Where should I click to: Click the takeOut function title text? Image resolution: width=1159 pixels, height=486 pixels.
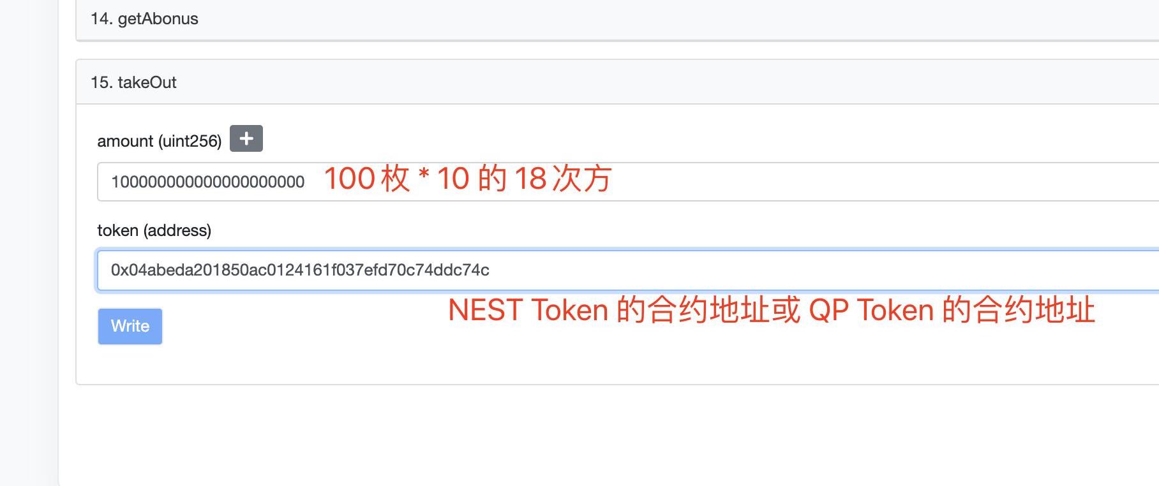point(147,82)
